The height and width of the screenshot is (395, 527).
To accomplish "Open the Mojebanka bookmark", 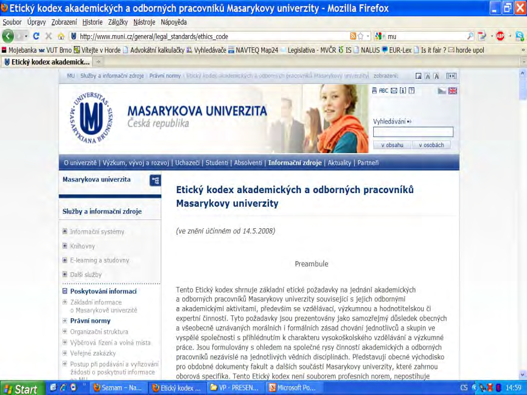I will click(x=19, y=50).
